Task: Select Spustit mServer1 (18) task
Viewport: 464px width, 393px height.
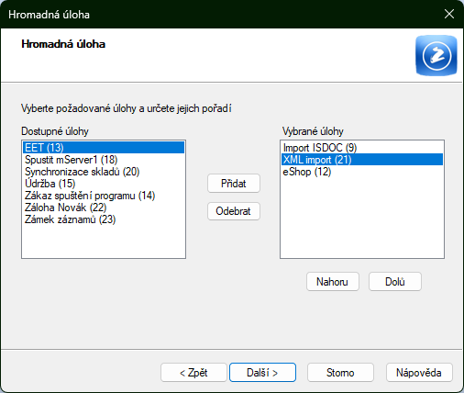Action: (104, 160)
